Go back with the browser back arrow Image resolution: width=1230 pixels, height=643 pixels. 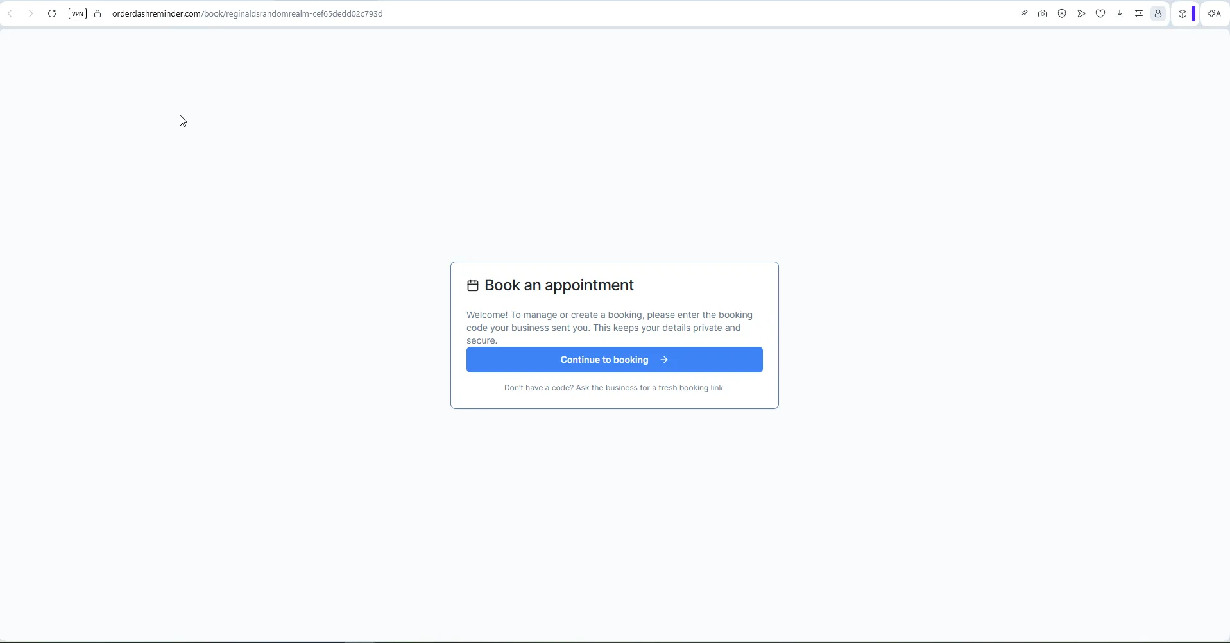(x=10, y=13)
